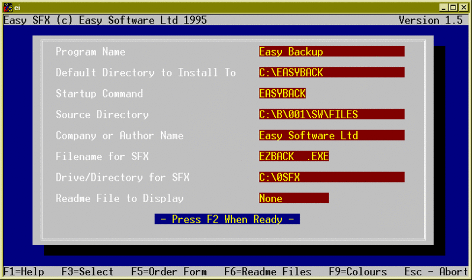The height and width of the screenshot is (280, 472).
Task: Click the 'Filename for SFX' label
Action: [102, 157]
